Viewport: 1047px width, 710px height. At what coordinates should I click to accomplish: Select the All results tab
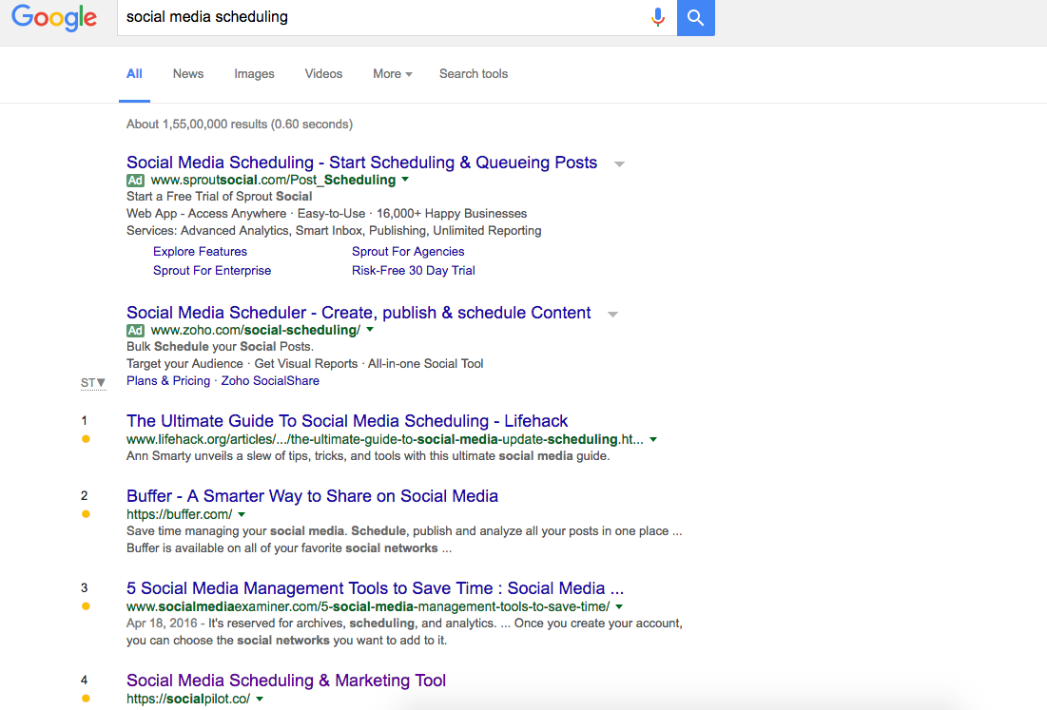[x=134, y=74]
